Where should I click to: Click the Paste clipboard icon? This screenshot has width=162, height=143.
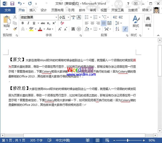pyautogui.click(x=6, y=22)
